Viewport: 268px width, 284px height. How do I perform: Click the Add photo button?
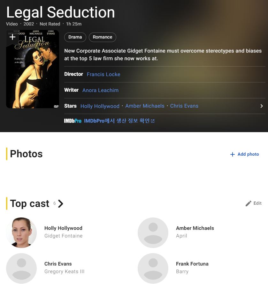click(x=245, y=154)
